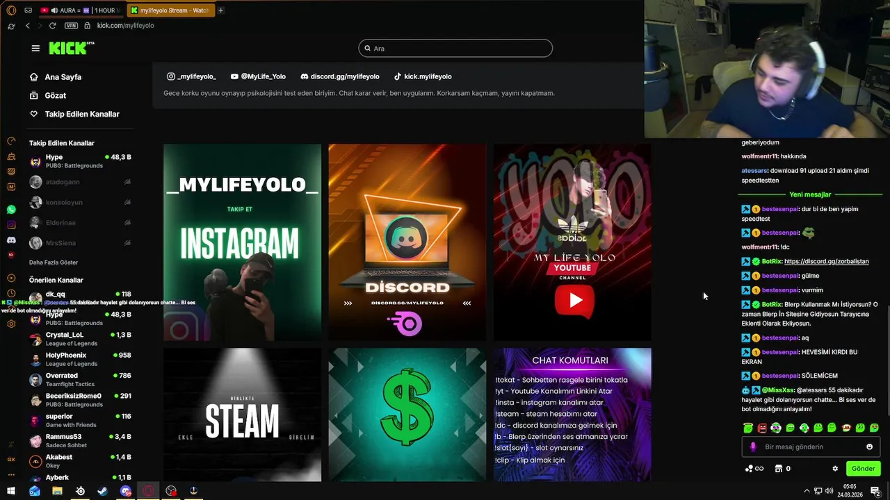Open Opera sidebar settings gear
Image resolution: width=890 pixels, height=500 pixels.
point(11,324)
